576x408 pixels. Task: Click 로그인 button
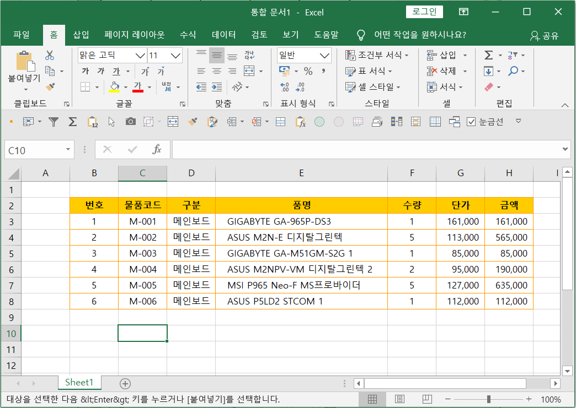pos(424,12)
